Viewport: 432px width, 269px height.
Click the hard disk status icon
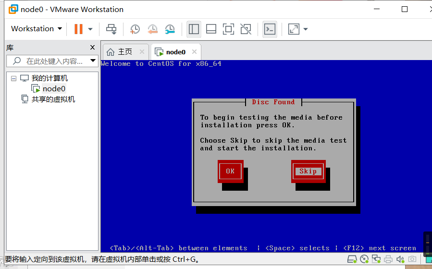tap(352, 259)
